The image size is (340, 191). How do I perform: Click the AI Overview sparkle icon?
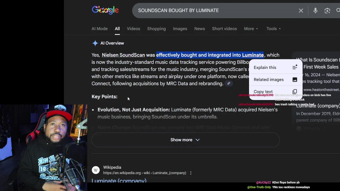pyautogui.click(x=95, y=43)
